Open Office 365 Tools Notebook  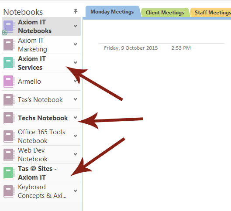click(x=41, y=136)
